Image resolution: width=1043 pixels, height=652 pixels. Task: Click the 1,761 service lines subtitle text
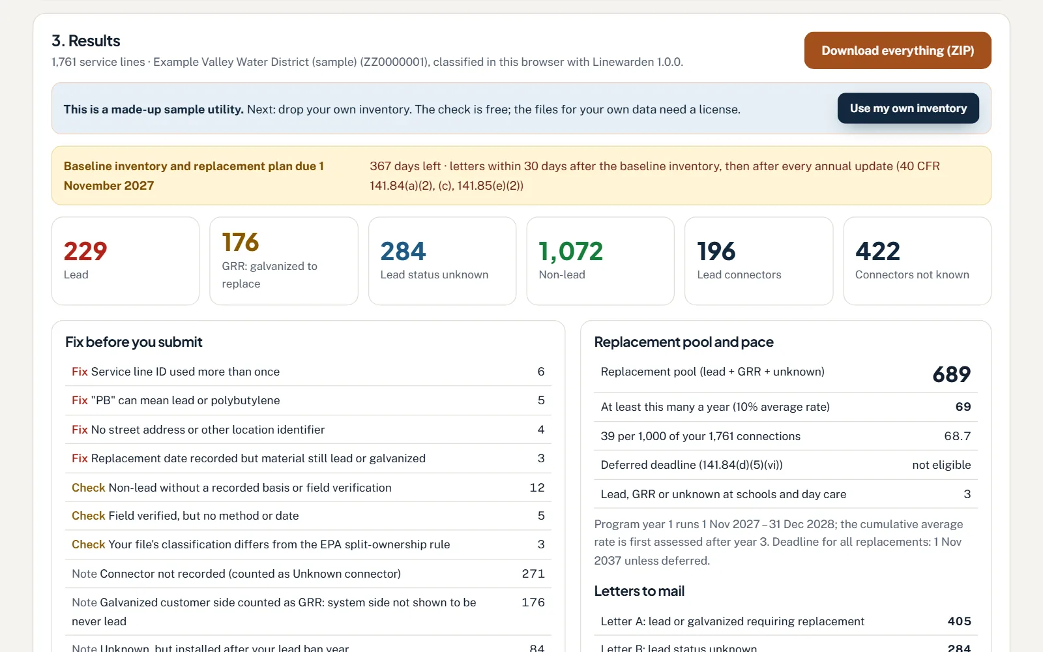pos(367,62)
